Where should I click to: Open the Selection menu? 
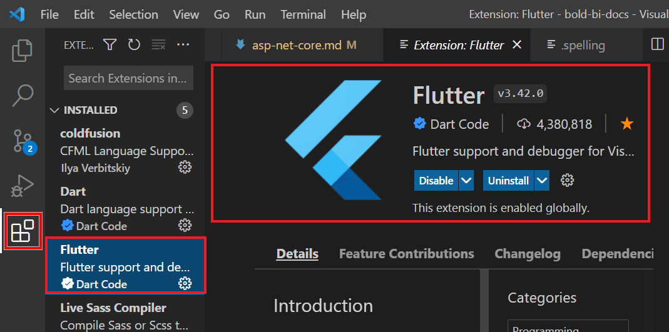click(133, 15)
